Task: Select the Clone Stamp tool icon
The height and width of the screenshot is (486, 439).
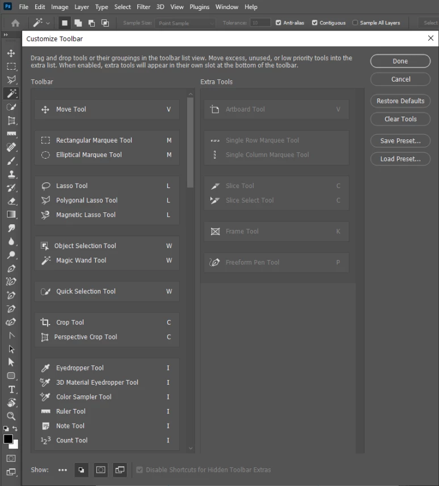Action: [x=11, y=174]
